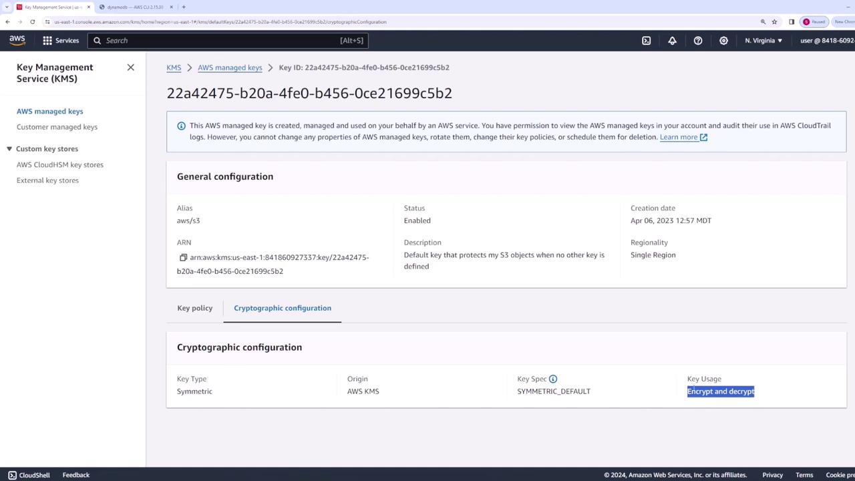
Task: Select the Key Management Service browser tab
Action: click(52, 7)
